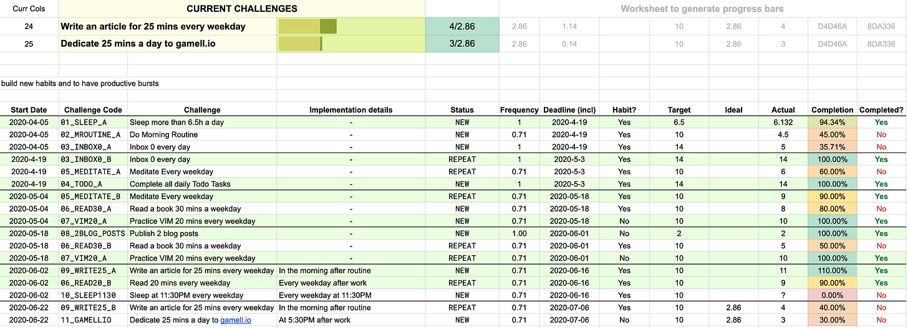Click progress bar for gamell.io challenge
Screen dimensions: 908x328
click(300, 44)
